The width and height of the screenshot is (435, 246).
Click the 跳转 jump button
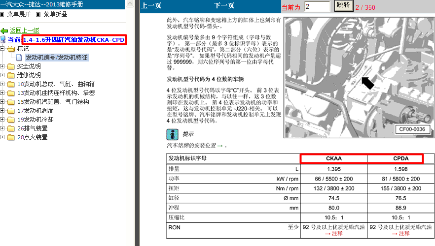coord(343,5)
